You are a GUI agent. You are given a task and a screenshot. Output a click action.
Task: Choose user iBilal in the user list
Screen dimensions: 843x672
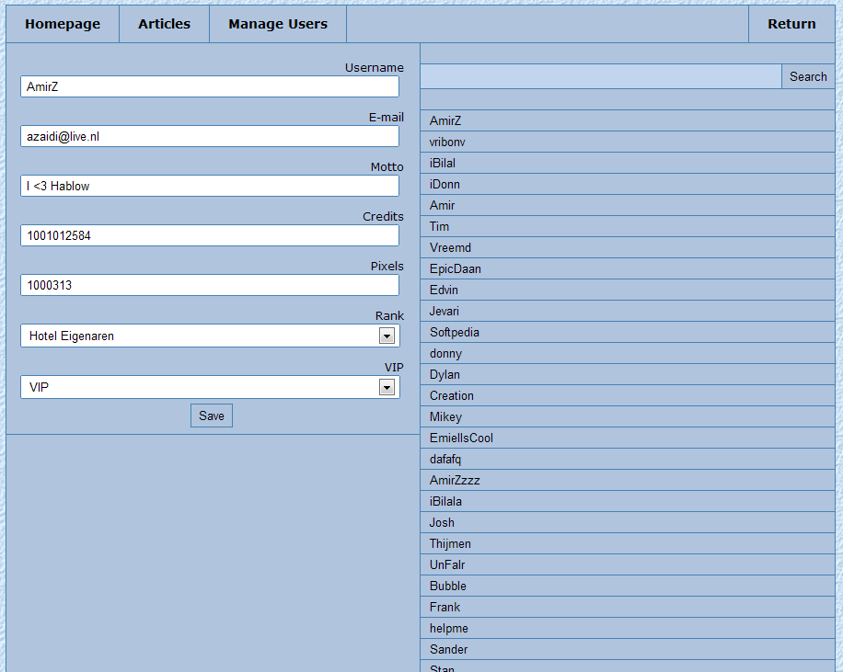point(443,163)
